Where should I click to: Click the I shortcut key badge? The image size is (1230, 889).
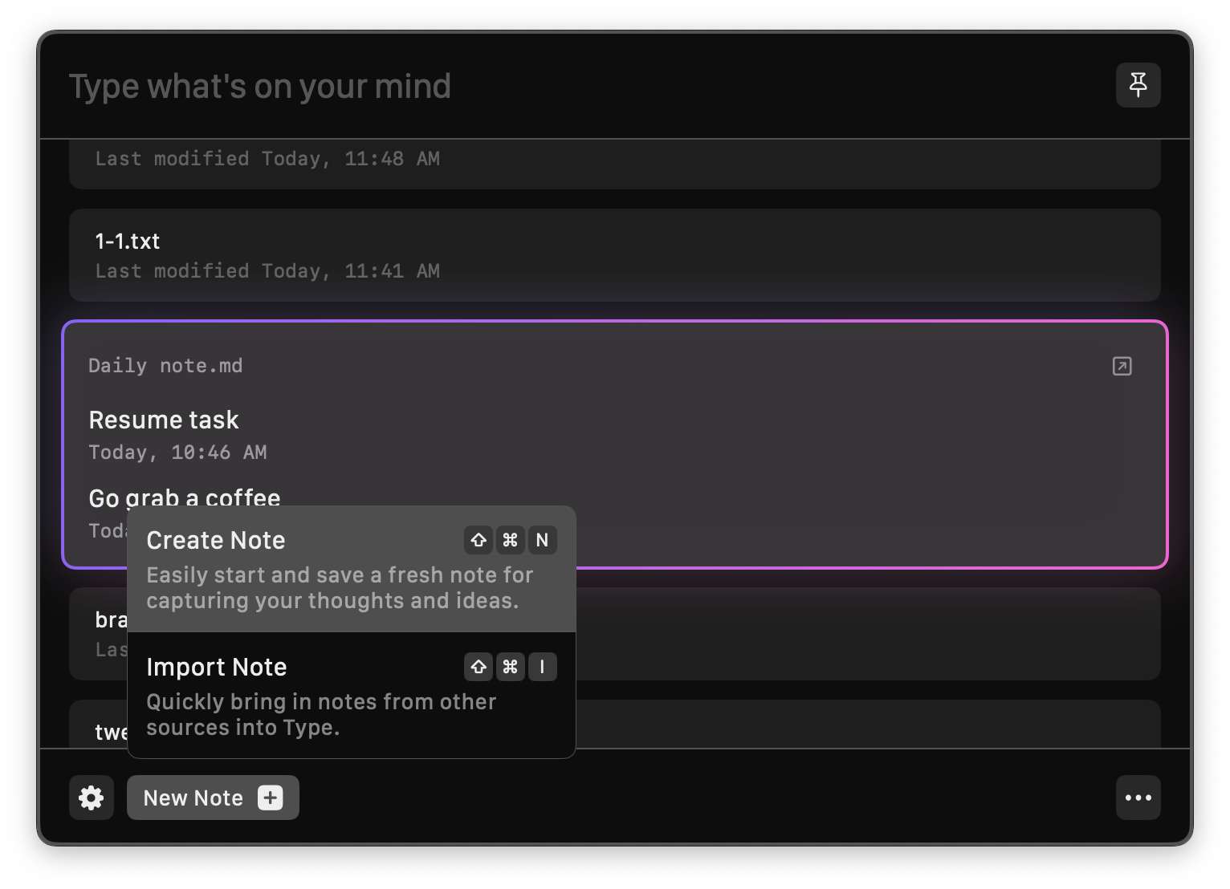pos(542,667)
